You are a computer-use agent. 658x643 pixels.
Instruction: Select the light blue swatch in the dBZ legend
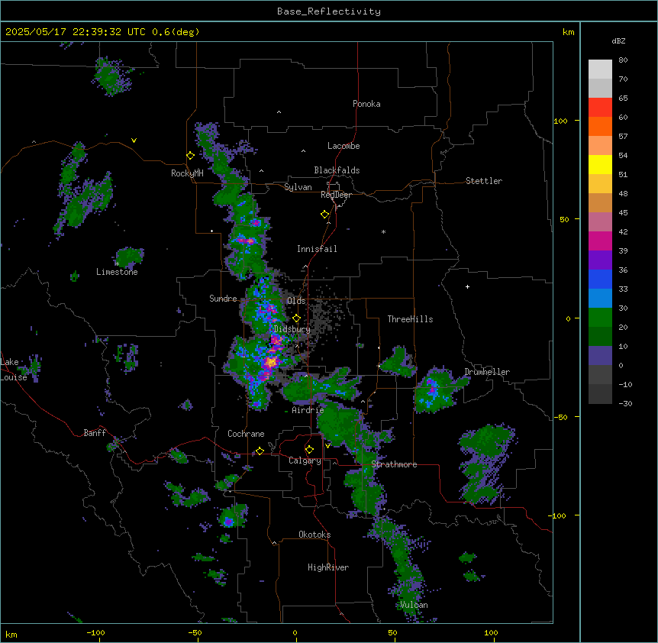(600, 299)
